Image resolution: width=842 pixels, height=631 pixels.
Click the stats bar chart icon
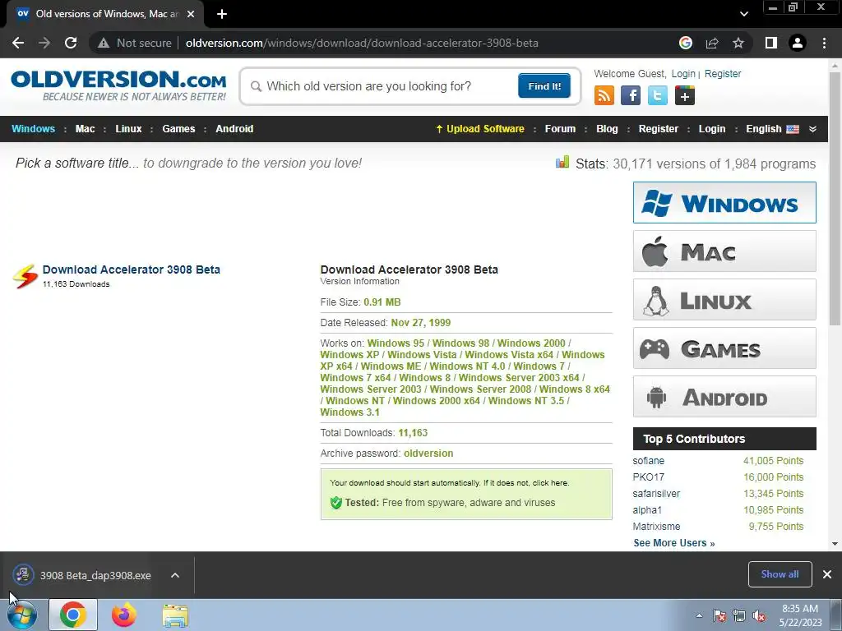pos(562,162)
